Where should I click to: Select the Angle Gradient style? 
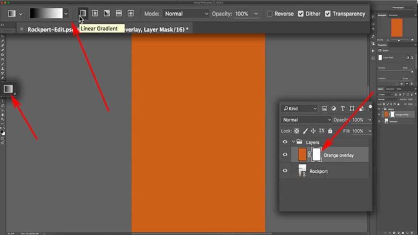pos(107,13)
